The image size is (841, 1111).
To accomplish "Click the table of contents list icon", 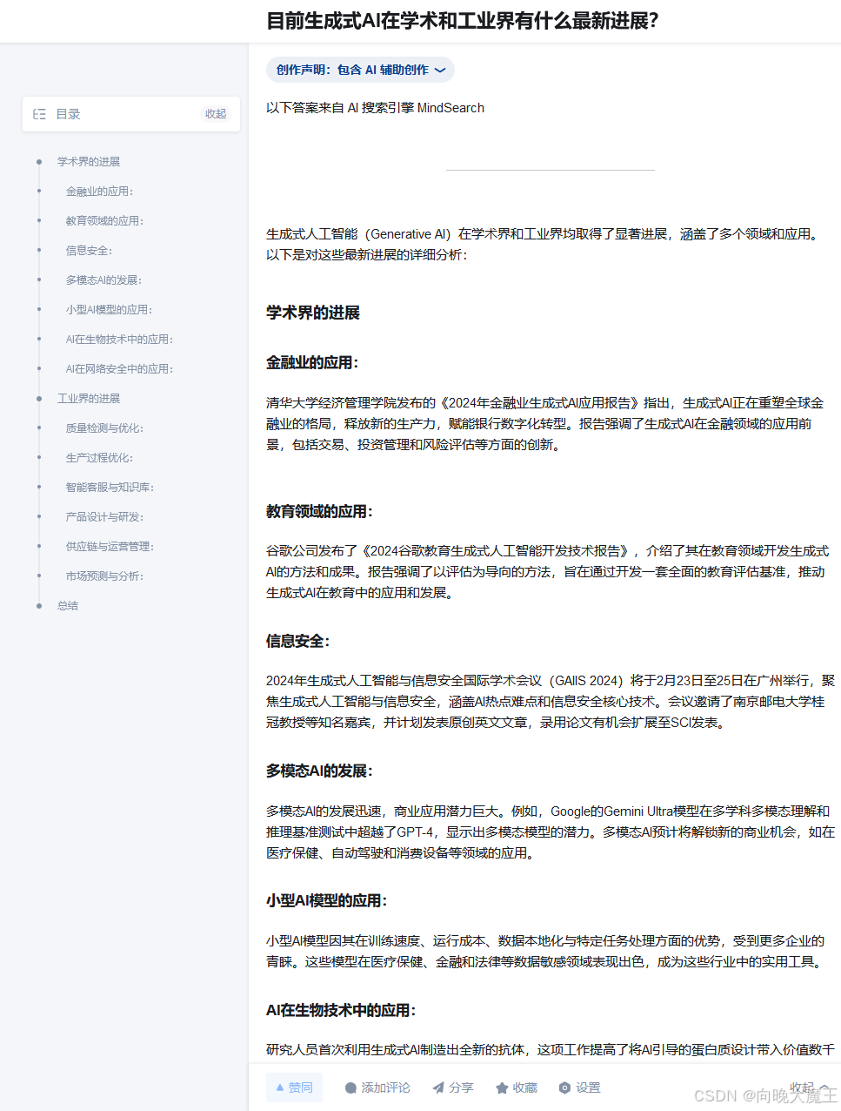I will [39, 114].
